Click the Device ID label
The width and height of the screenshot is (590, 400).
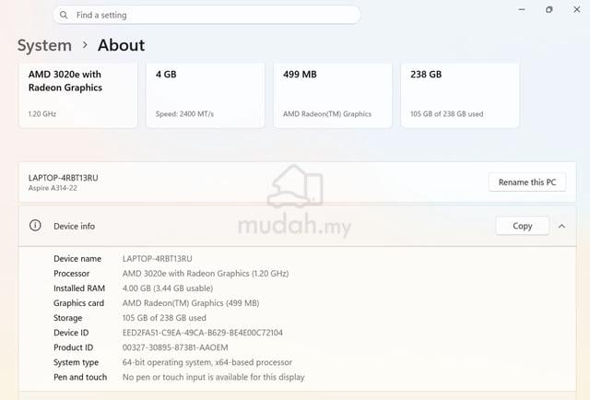point(71,333)
